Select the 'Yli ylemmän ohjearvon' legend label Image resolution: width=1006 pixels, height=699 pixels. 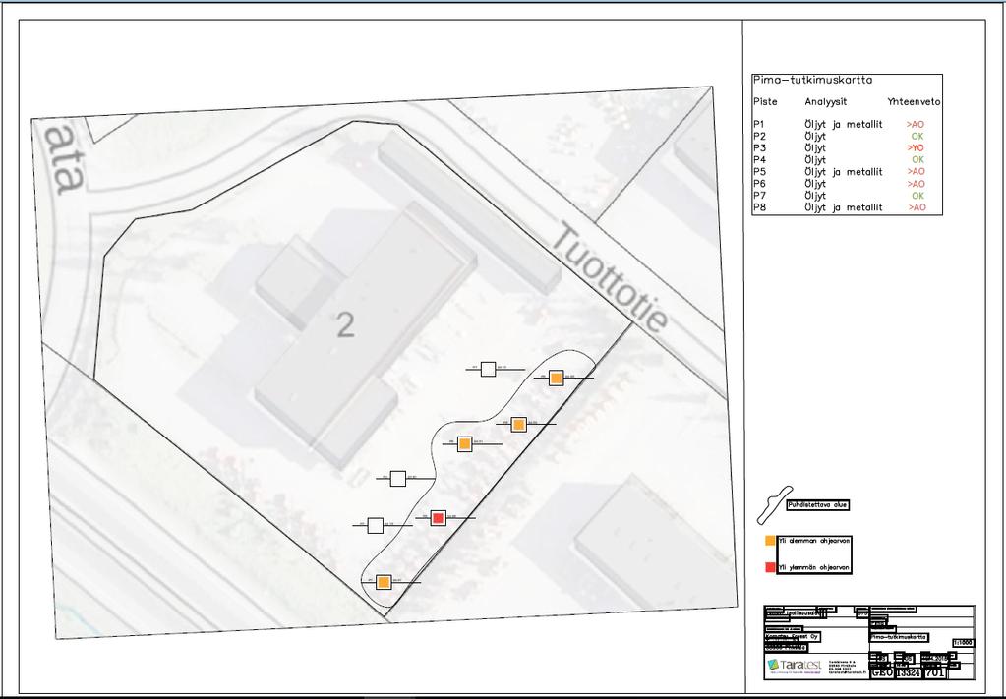814,568
